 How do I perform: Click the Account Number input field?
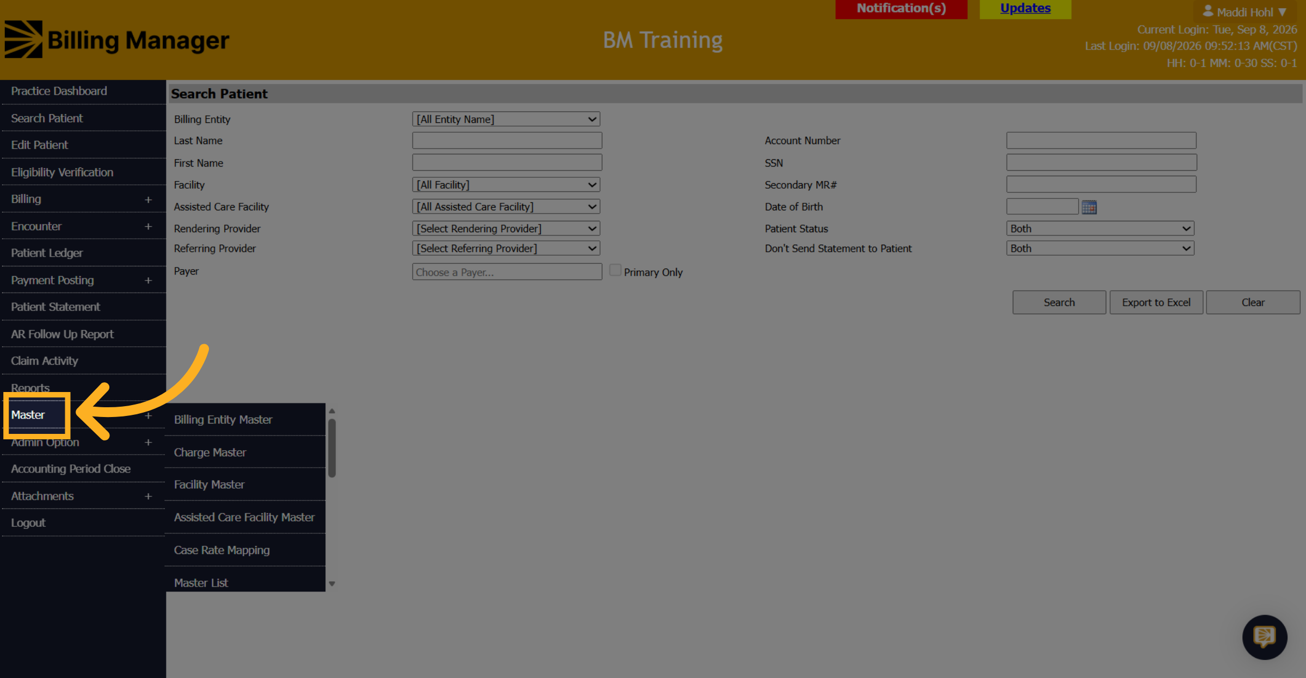coord(1101,140)
